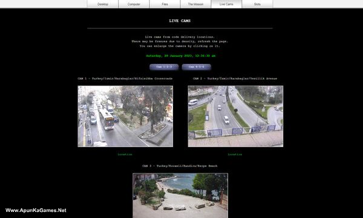Click the 'refresh the page' notice line
The image size is (363, 218).
(x=180, y=41)
